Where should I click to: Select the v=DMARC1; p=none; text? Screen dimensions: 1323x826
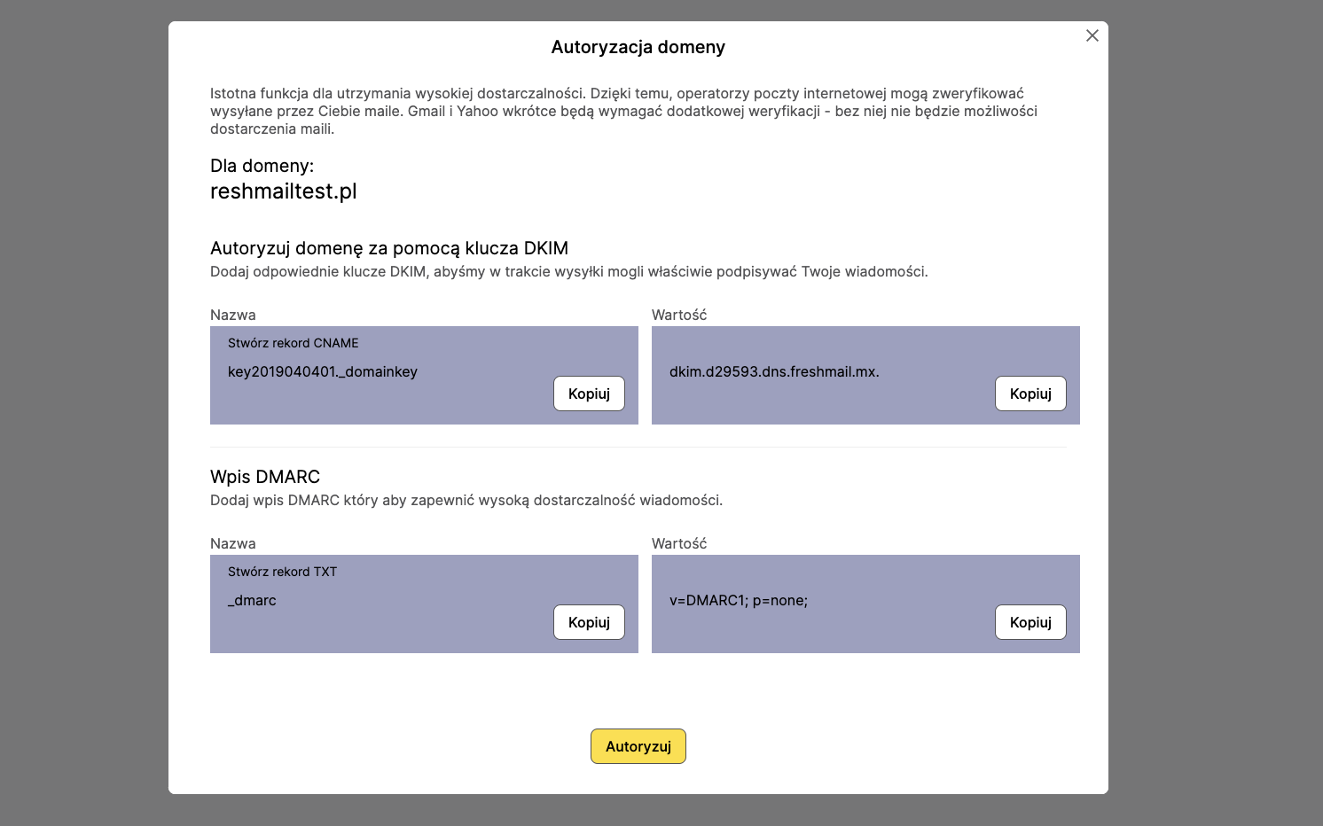pyautogui.click(x=739, y=600)
